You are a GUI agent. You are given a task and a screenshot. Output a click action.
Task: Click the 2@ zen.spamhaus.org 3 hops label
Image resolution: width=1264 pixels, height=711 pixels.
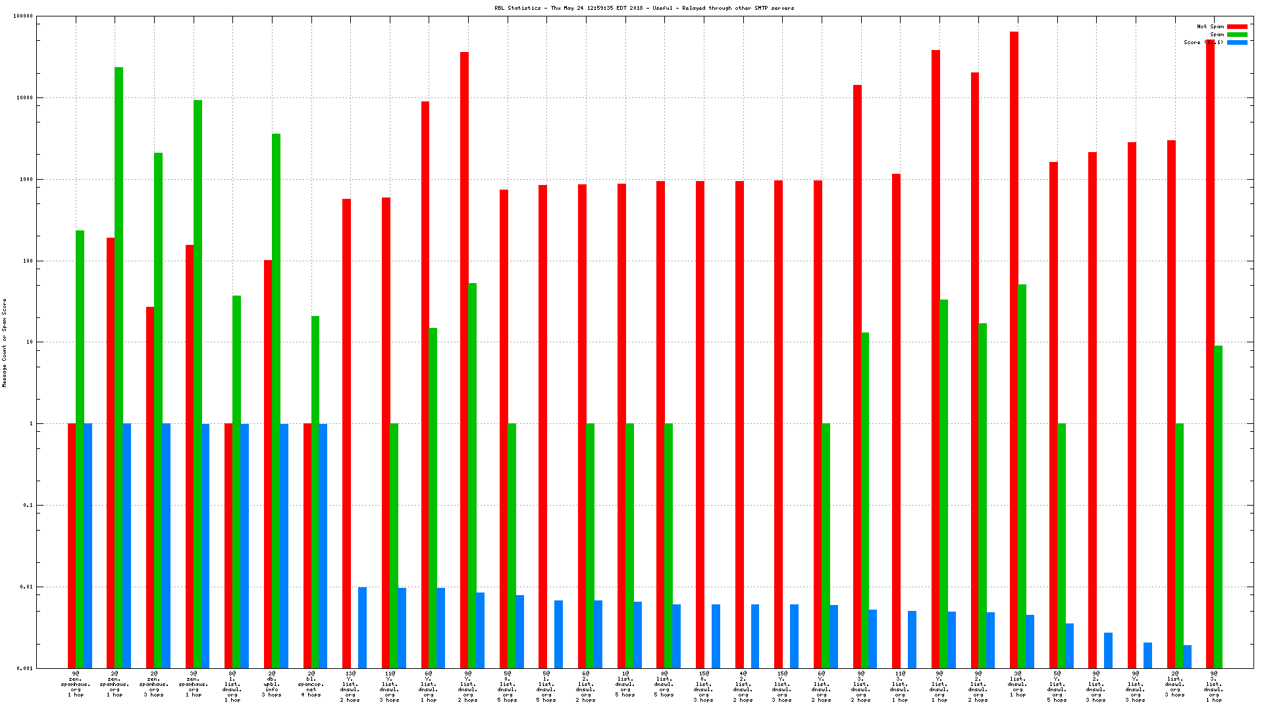point(154,685)
